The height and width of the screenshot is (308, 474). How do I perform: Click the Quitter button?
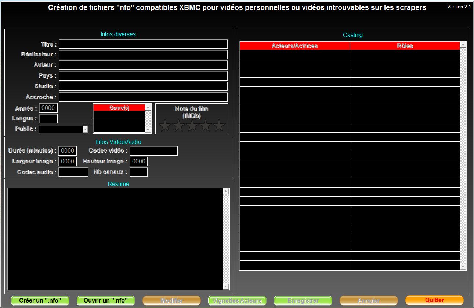click(434, 300)
